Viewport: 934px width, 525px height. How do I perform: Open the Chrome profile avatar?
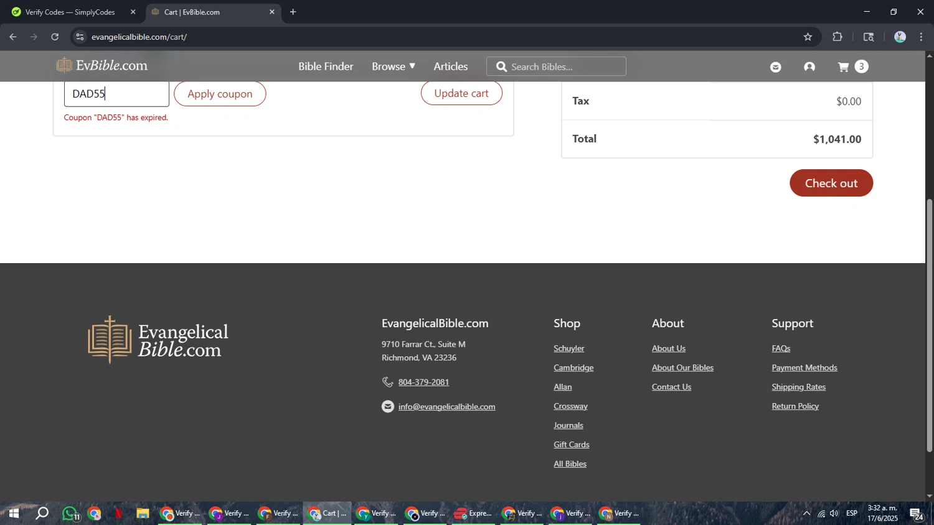click(x=900, y=37)
